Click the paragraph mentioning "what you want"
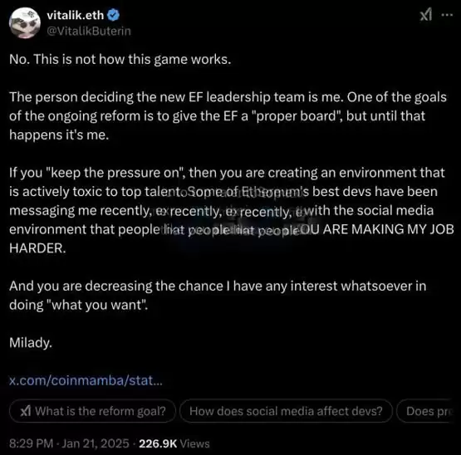This screenshot has height=455, width=461. (218, 296)
